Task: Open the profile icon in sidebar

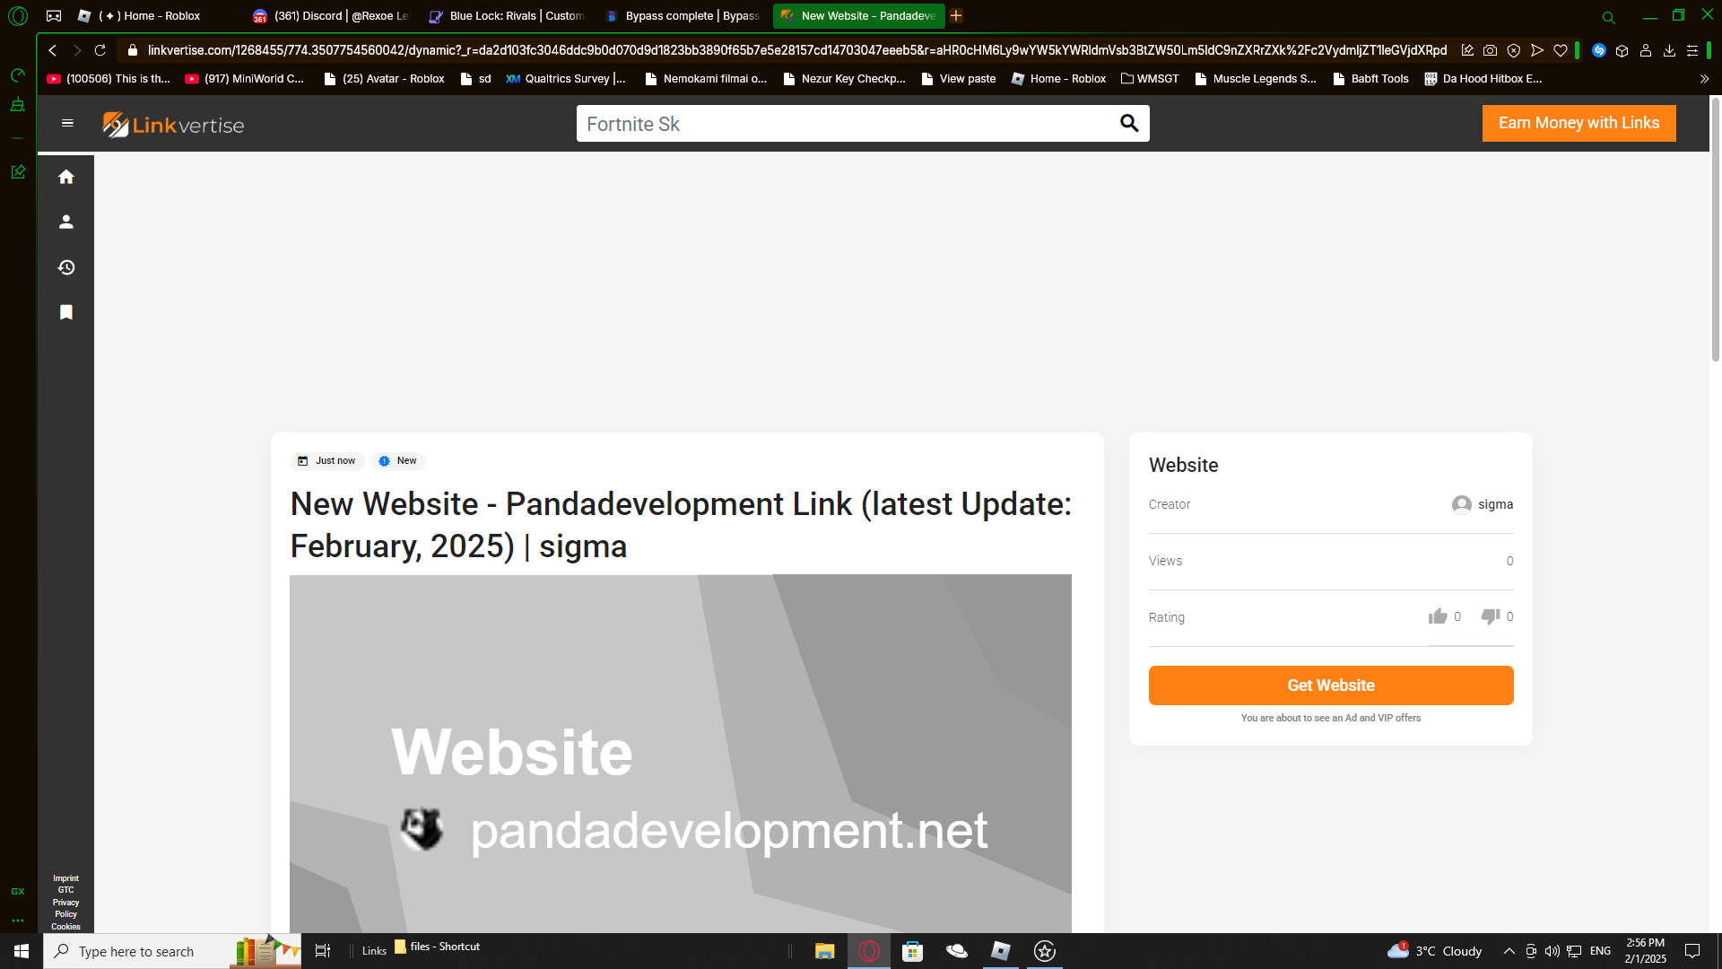Action: pyautogui.click(x=65, y=222)
